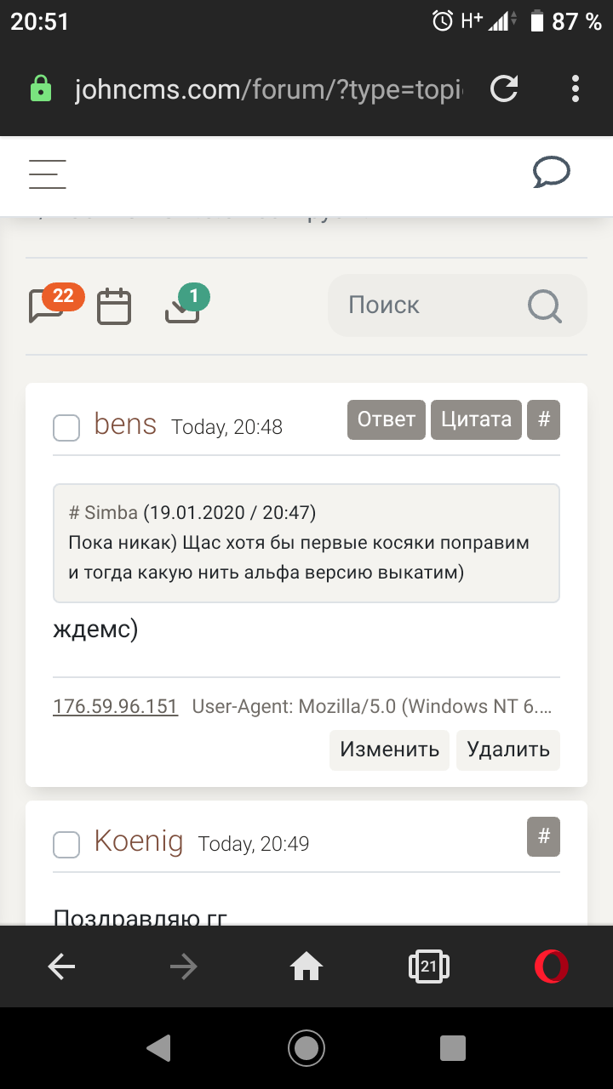Open unread messages icon with 22 badge

pos(48,305)
